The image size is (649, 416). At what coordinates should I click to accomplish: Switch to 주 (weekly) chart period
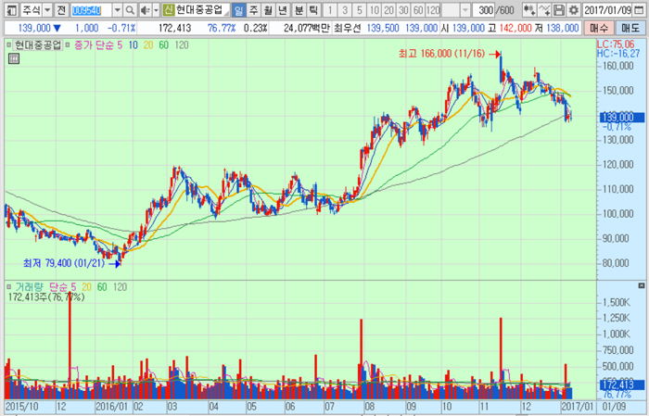254,9
